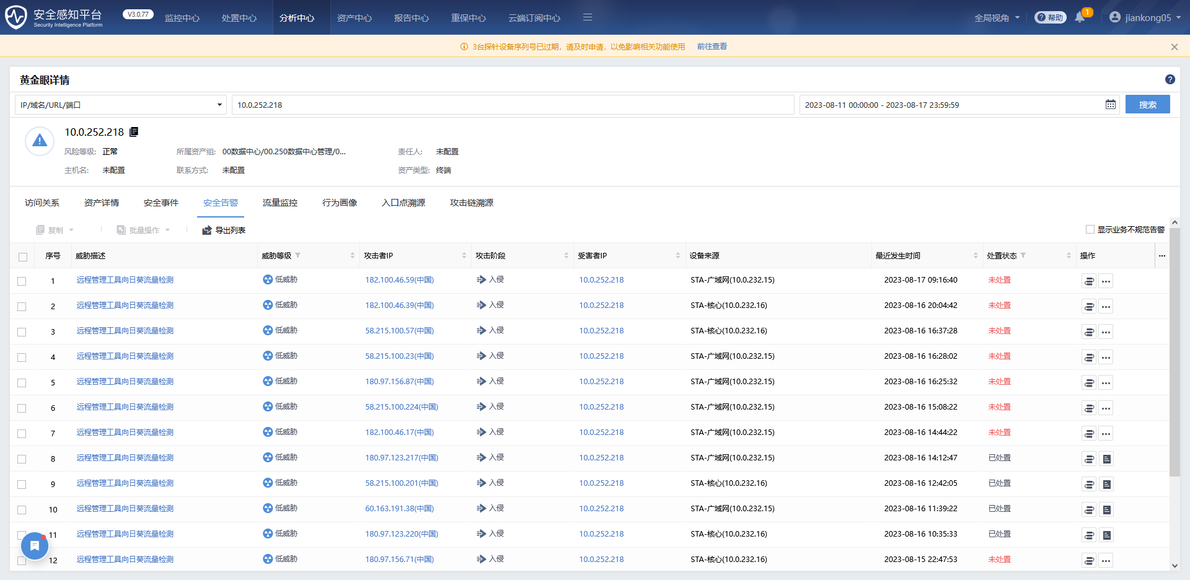The height and width of the screenshot is (580, 1190).
Task: Open more actions for row 7
Action: coord(1106,433)
